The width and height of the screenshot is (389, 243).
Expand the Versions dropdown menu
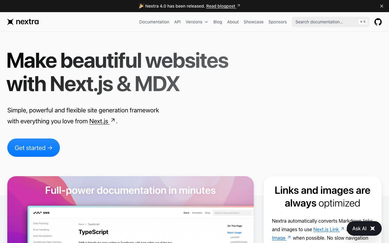coord(197,22)
